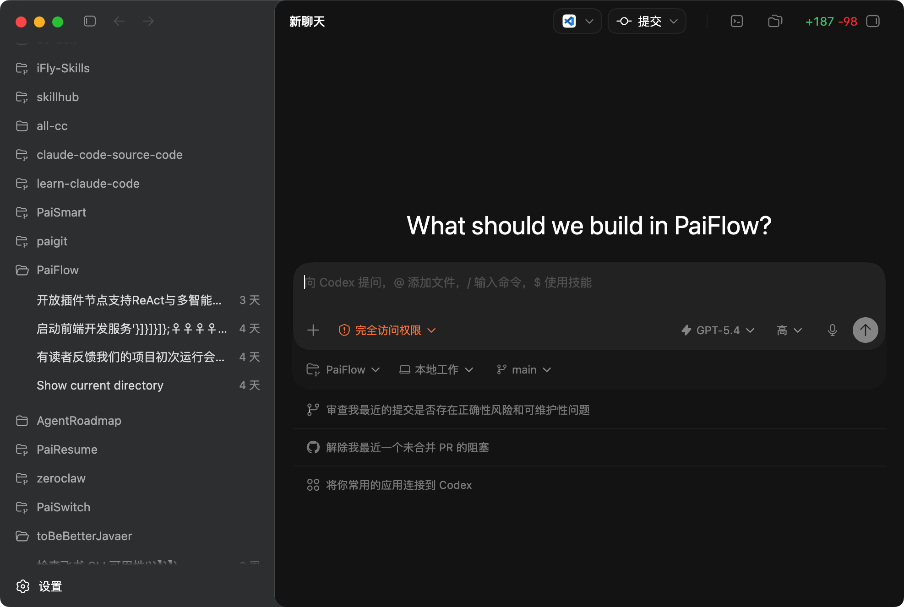Click the copy windows icon in header
The height and width of the screenshot is (607, 904).
coord(775,21)
